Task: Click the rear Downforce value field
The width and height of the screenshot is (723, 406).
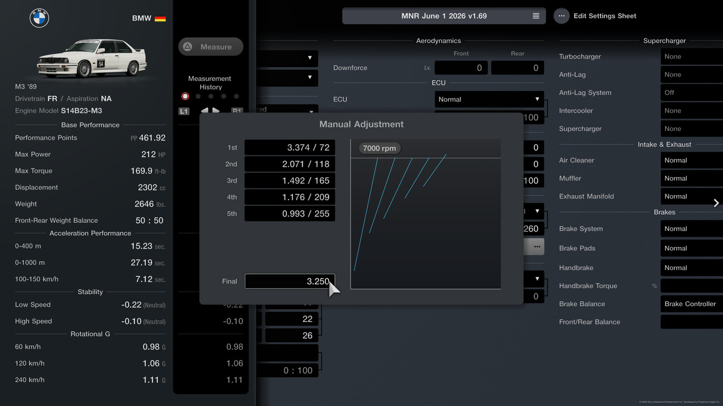Action: click(517, 68)
